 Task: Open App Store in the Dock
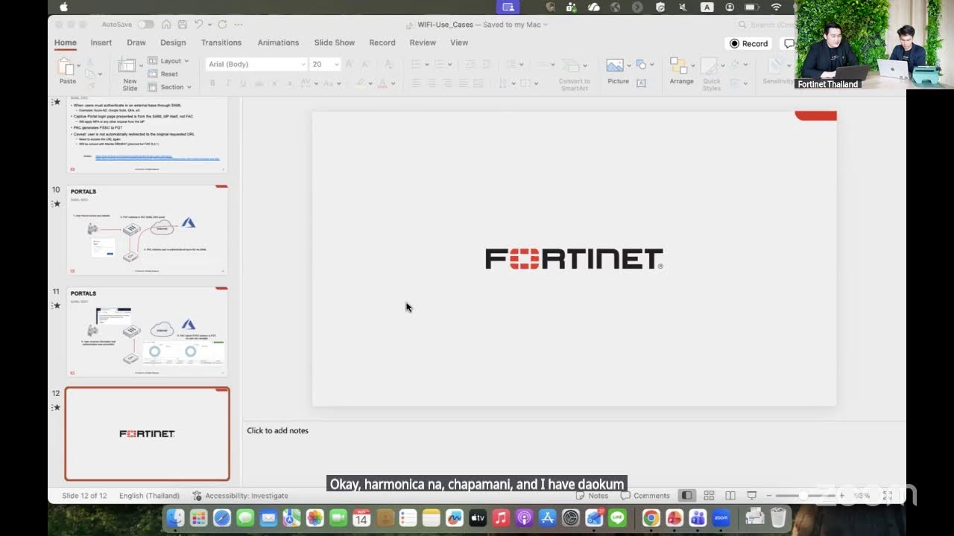click(x=548, y=517)
